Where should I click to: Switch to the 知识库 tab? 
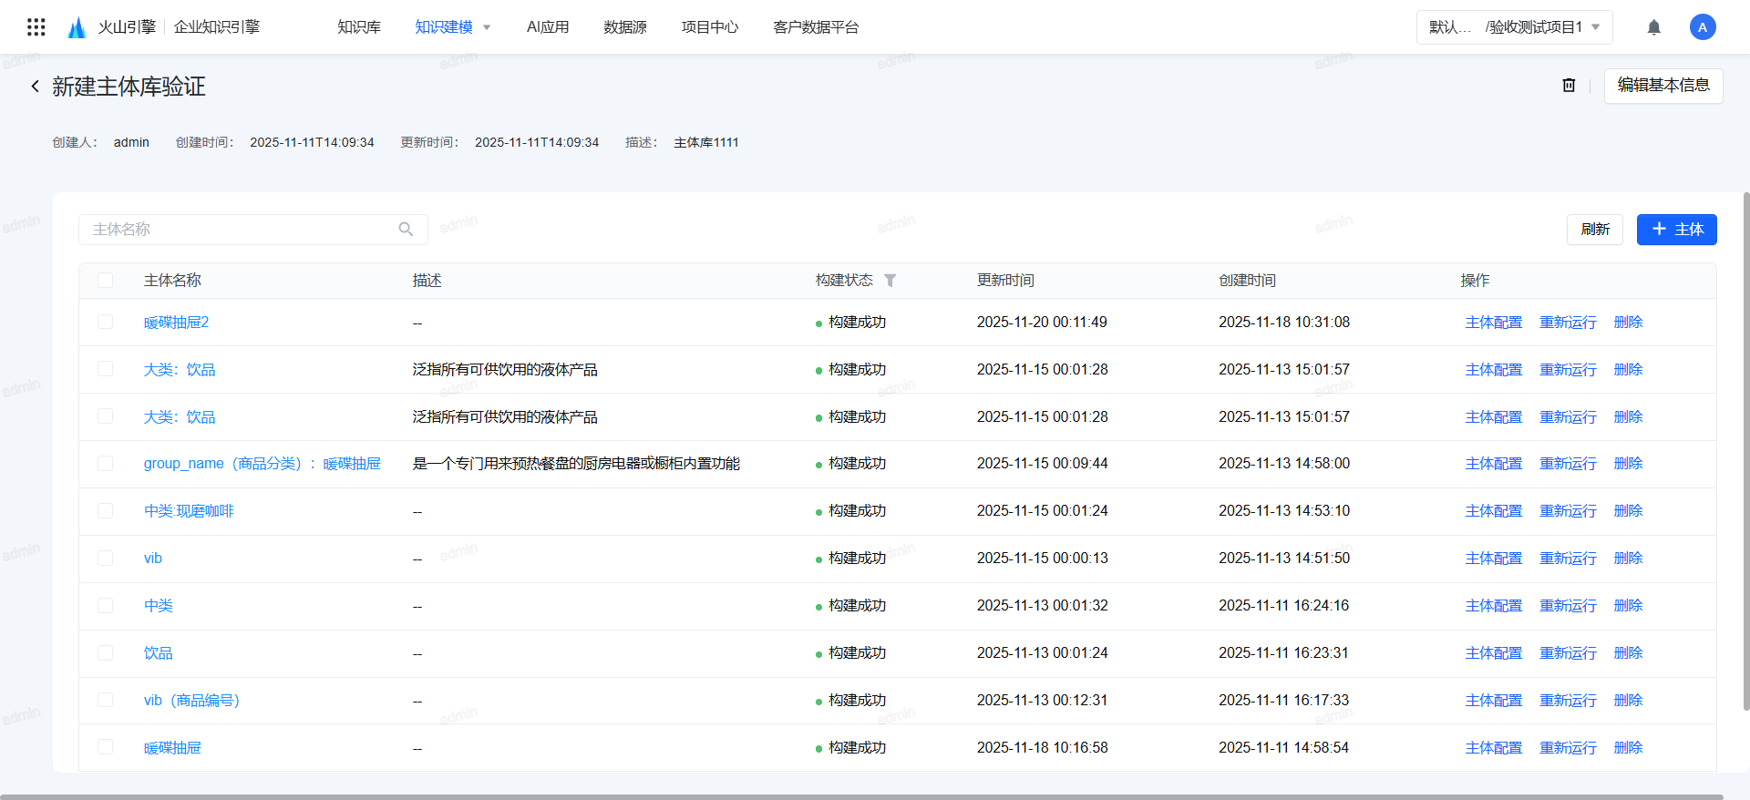[359, 27]
